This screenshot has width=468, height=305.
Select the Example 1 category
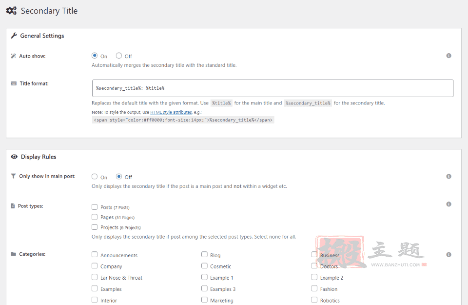point(204,277)
